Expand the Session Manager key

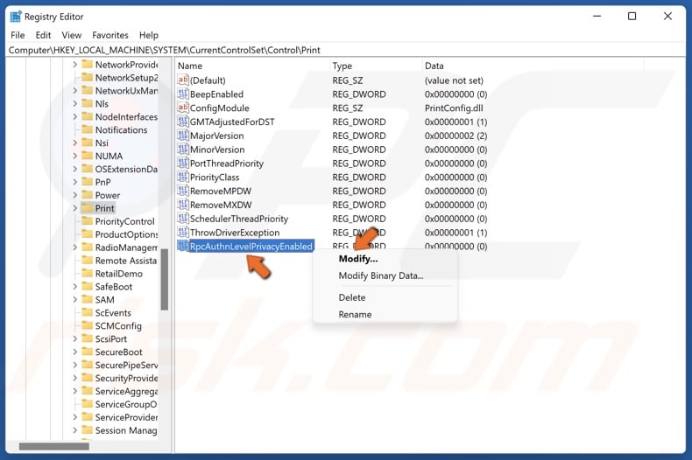click(74, 430)
